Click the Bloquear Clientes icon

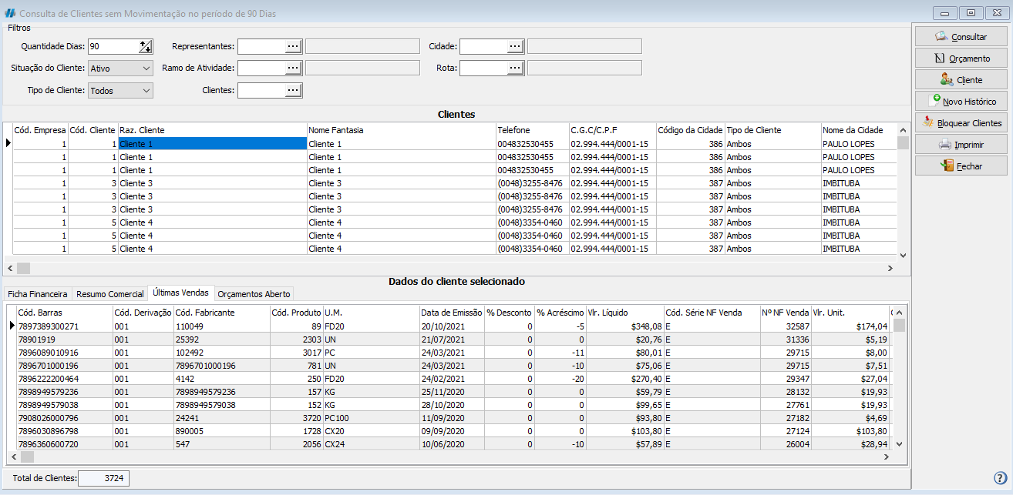[x=929, y=122]
